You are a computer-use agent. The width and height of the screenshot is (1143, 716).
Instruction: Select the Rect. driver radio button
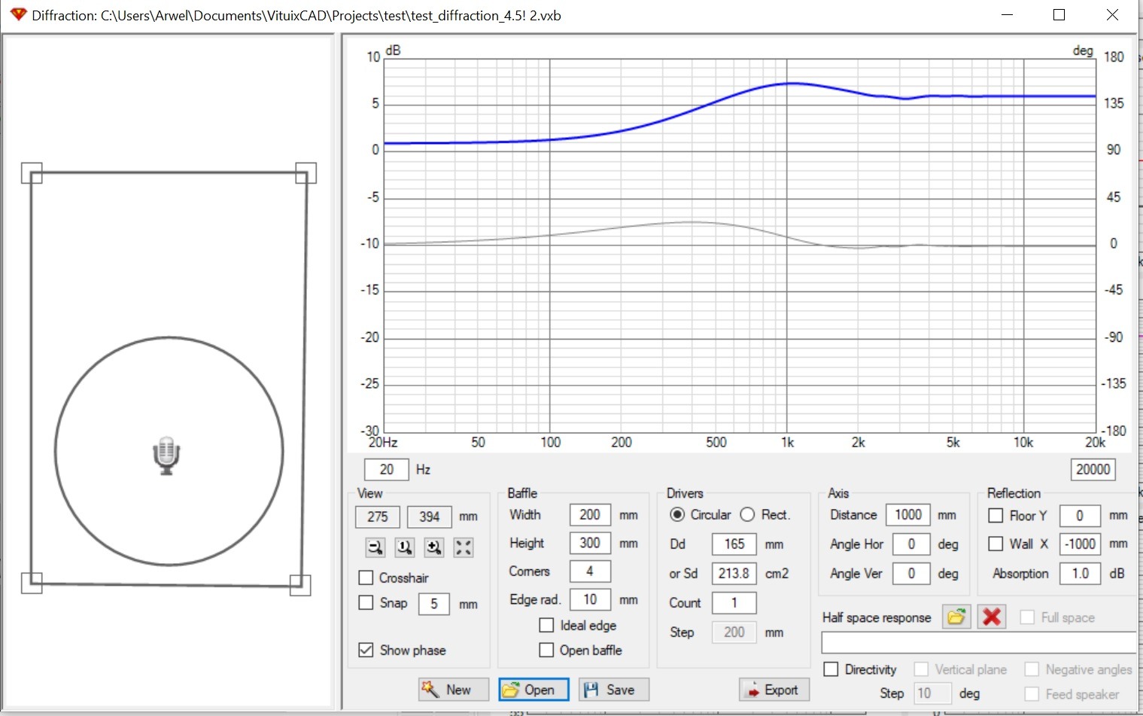pyautogui.click(x=747, y=514)
